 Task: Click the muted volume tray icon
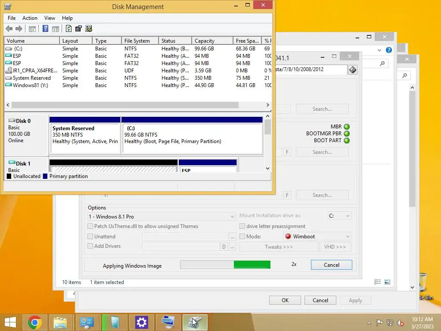(x=400, y=323)
